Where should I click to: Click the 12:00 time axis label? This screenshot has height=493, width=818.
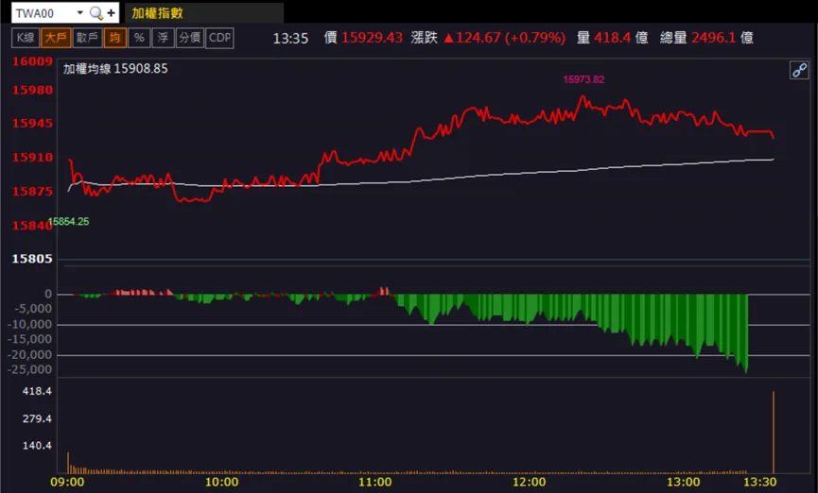point(529,482)
